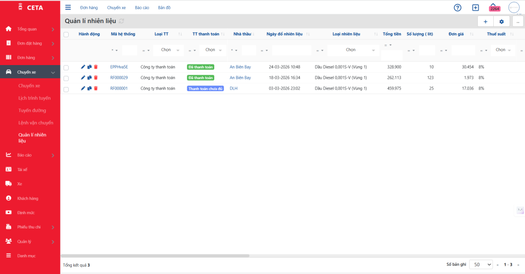Open the help question mark icon
Image resolution: width=525 pixels, height=274 pixels.
point(458,8)
